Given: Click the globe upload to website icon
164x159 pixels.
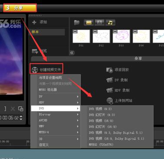Looking at the screenshot, I should 110,101.
